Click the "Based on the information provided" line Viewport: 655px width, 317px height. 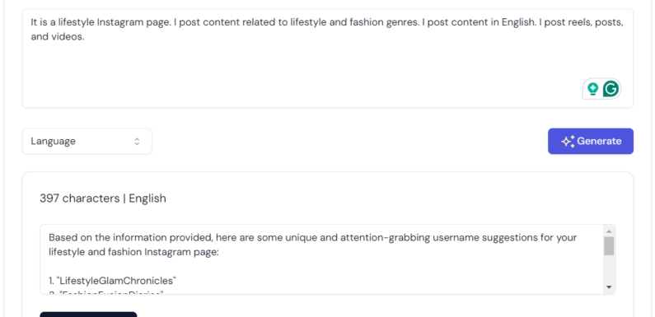click(313, 238)
